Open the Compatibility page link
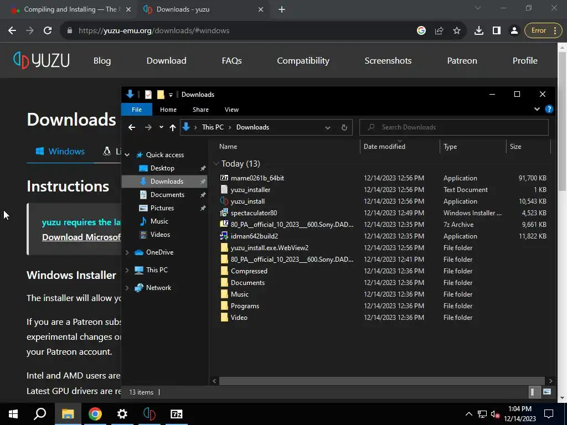Image resolution: width=567 pixels, height=425 pixels. pos(303,61)
